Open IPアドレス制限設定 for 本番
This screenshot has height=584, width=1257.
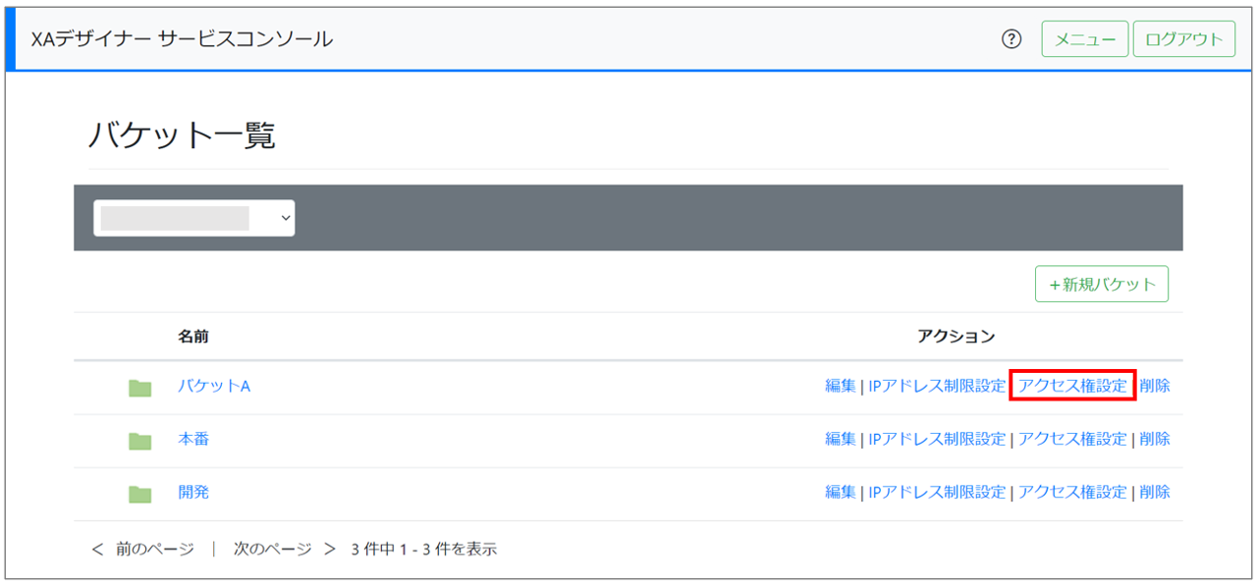(x=937, y=439)
